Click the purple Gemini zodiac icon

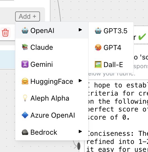(x=25, y=64)
